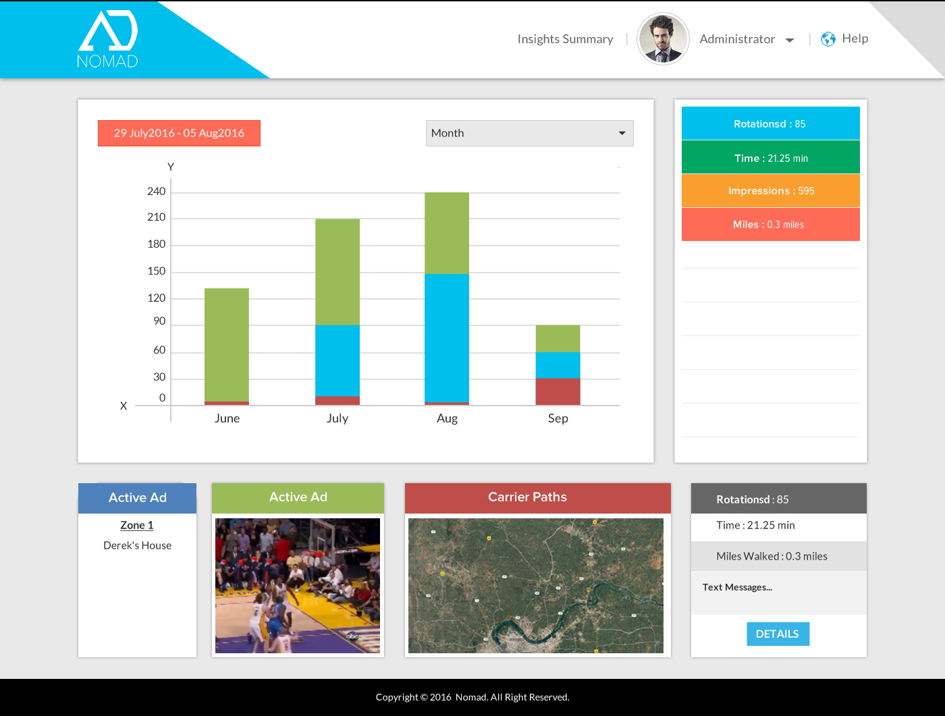
Task: Click the Text Messages... field
Action: tap(779, 593)
